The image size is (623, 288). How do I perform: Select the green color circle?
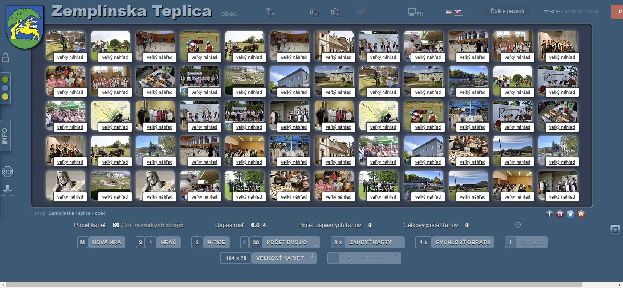pyautogui.click(x=5, y=79)
